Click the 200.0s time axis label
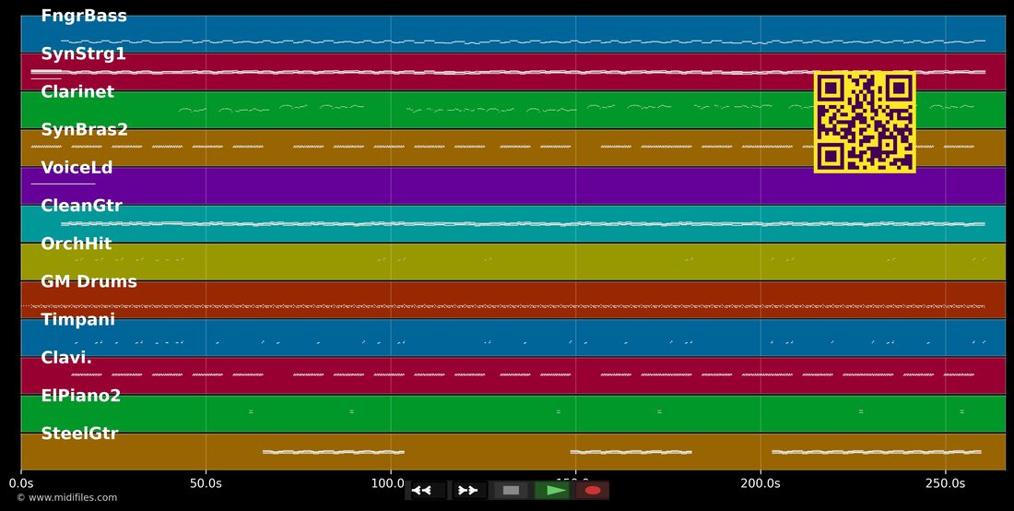Viewport: 1014px width, 511px height. [x=760, y=484]
